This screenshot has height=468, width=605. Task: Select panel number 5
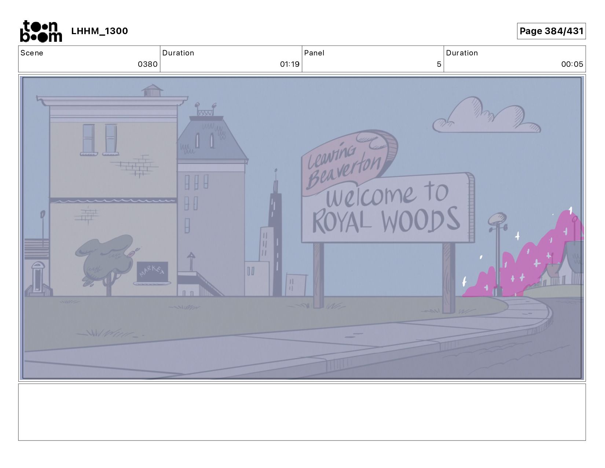pos(439,64)
